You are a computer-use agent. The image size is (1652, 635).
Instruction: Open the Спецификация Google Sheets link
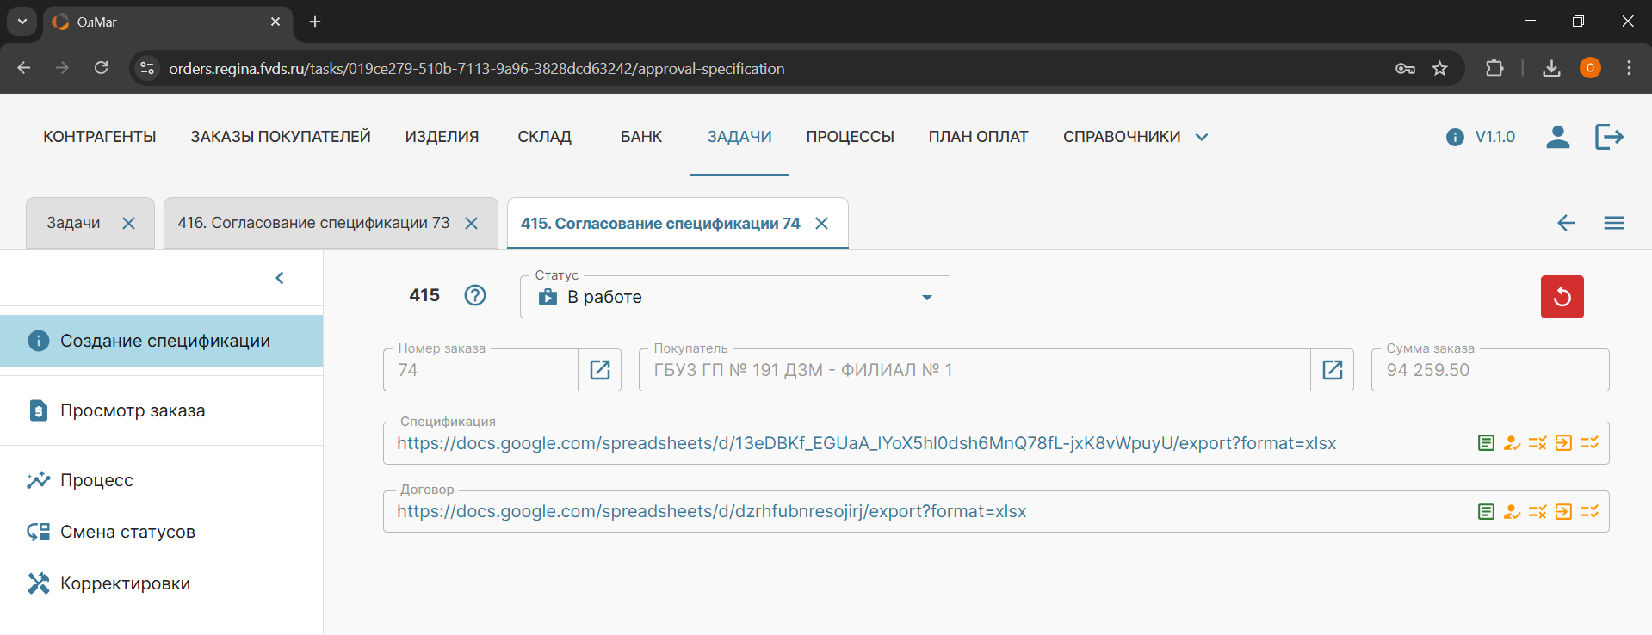point(865,443)
